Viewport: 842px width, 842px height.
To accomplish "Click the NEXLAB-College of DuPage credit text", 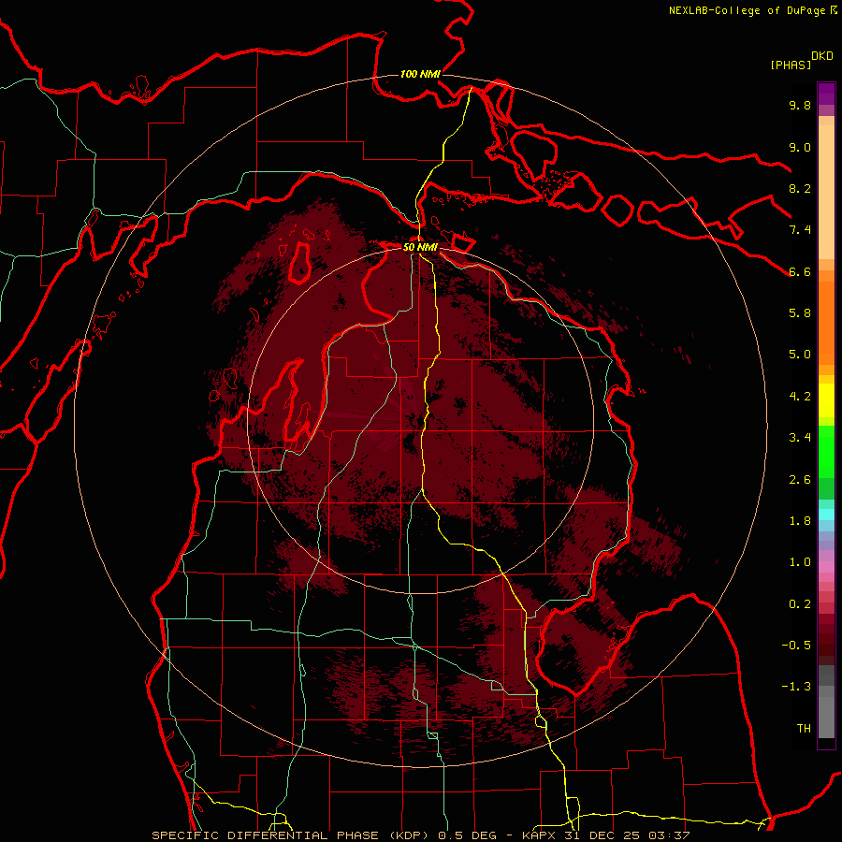I will (x=748, y=10).
